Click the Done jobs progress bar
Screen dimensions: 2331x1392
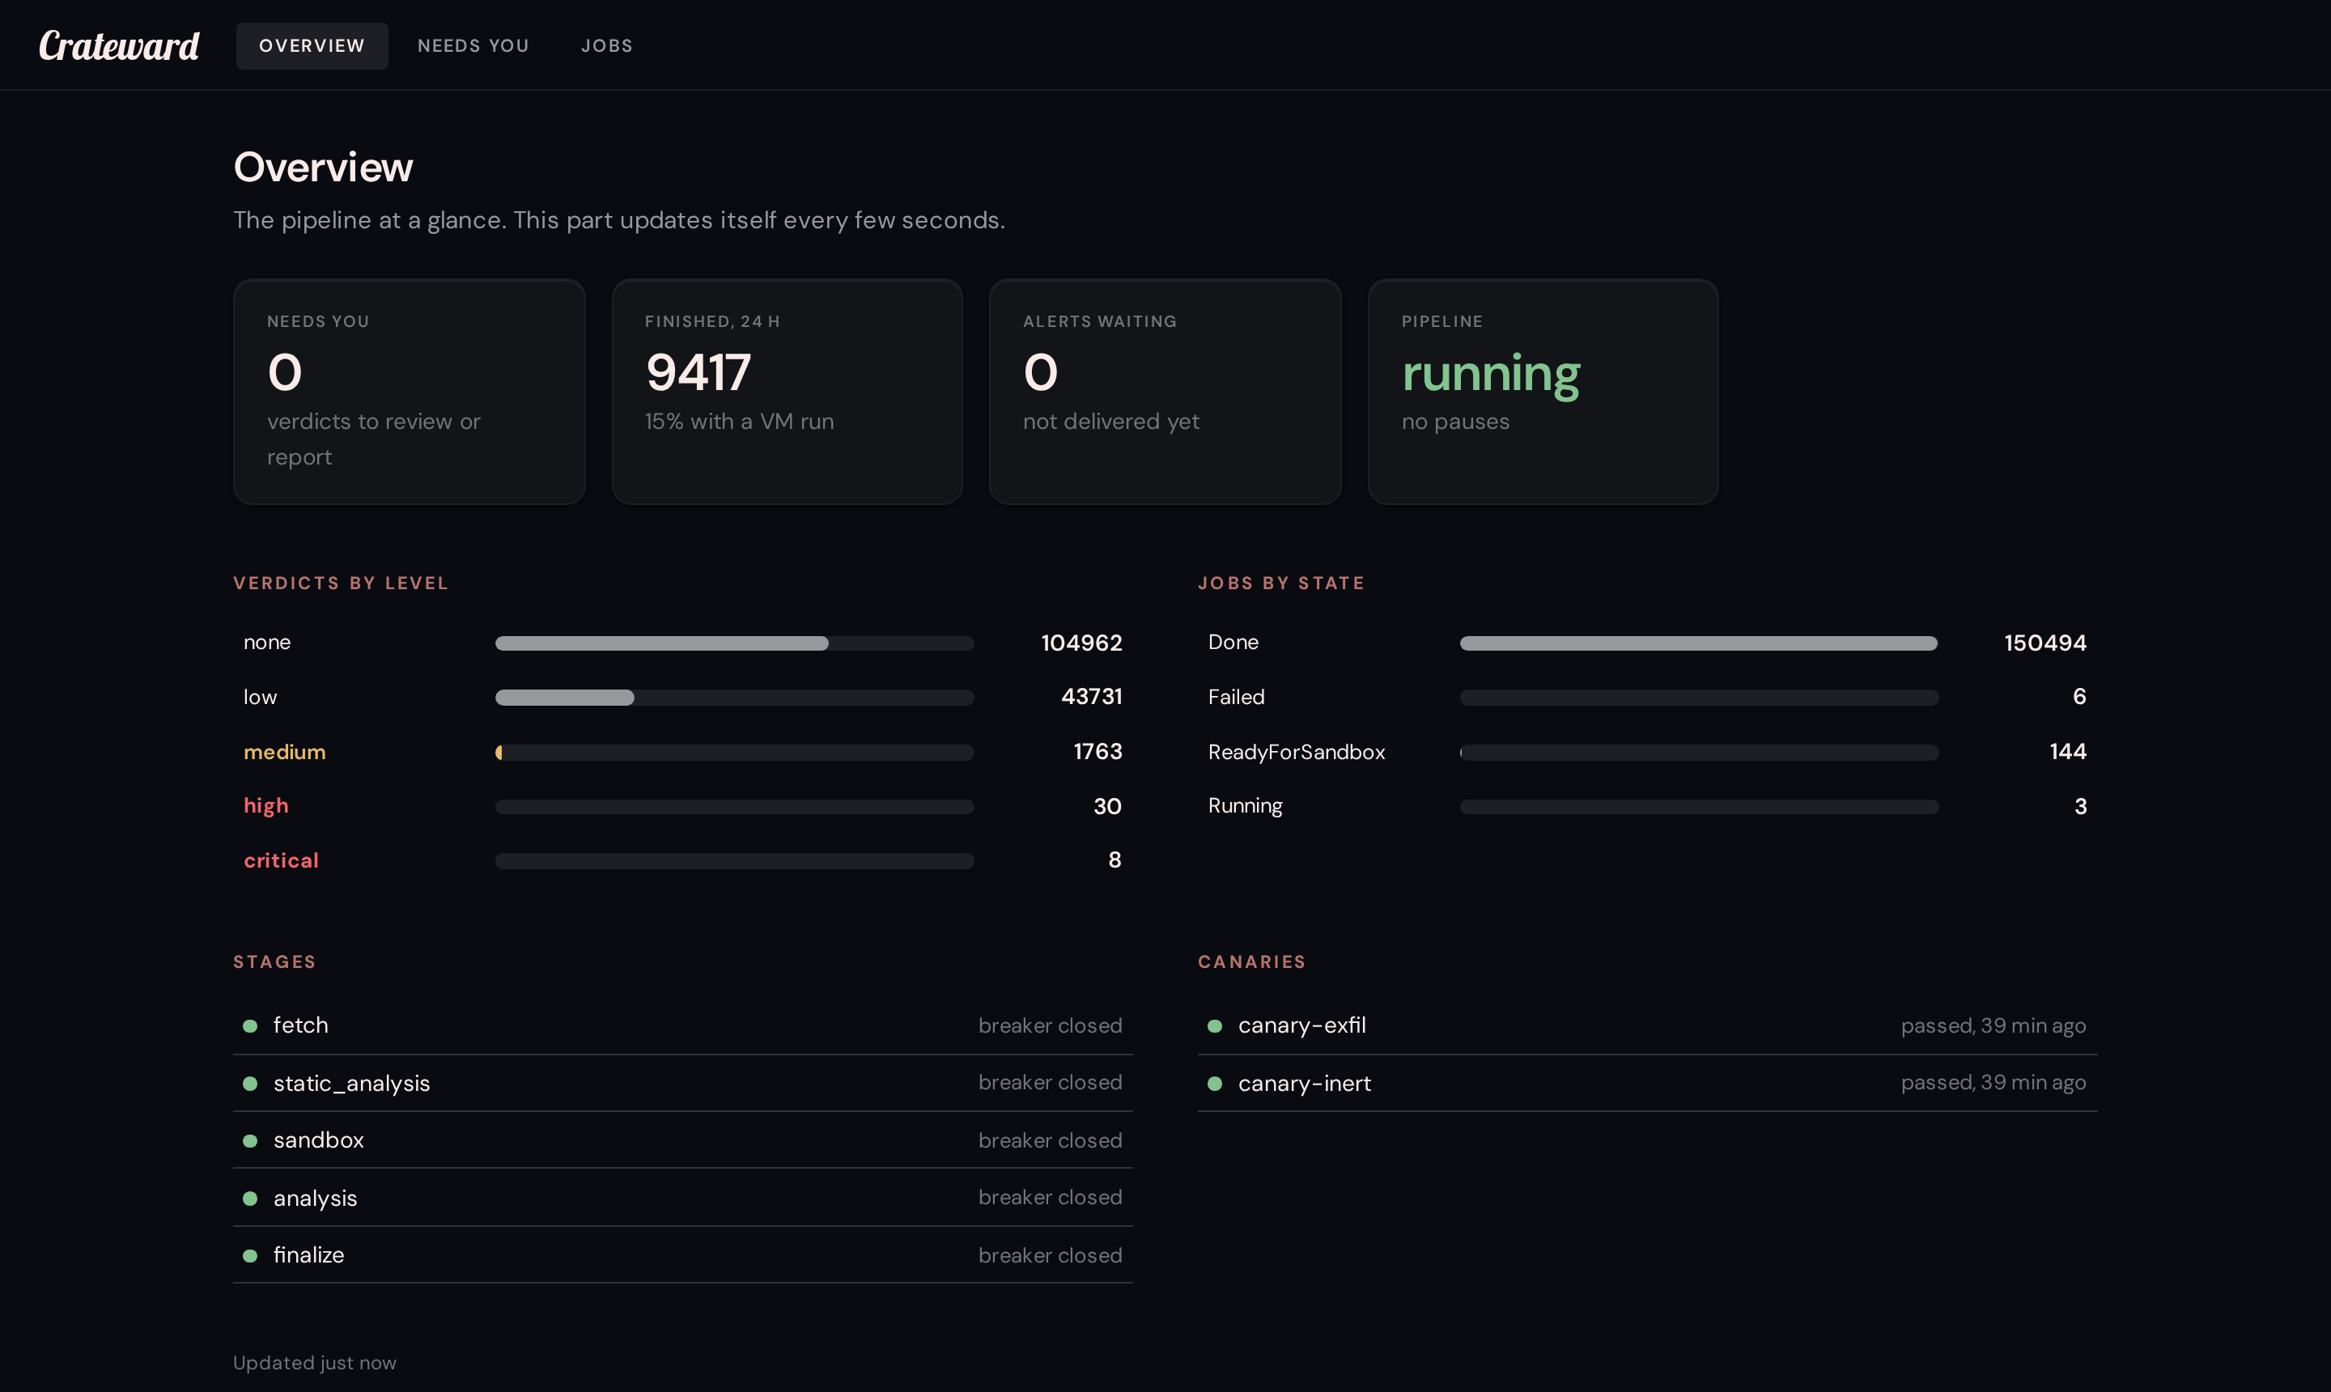pos(1699,643)
